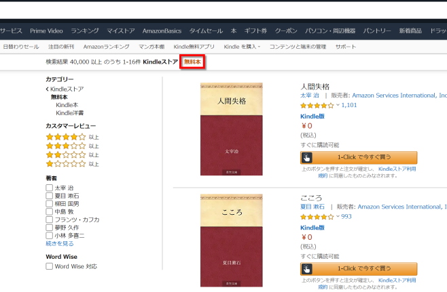Buy こころ with 1-Click button
Viewport: 447px width, 292px height.
click(359, 269)
